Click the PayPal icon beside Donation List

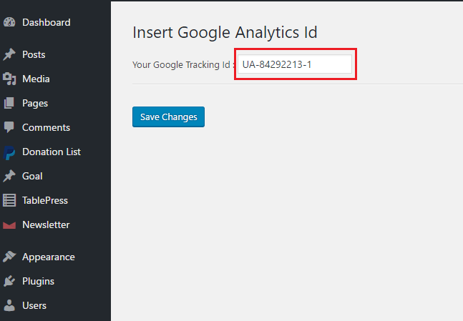pyautogui.click(x=9, y=152)
